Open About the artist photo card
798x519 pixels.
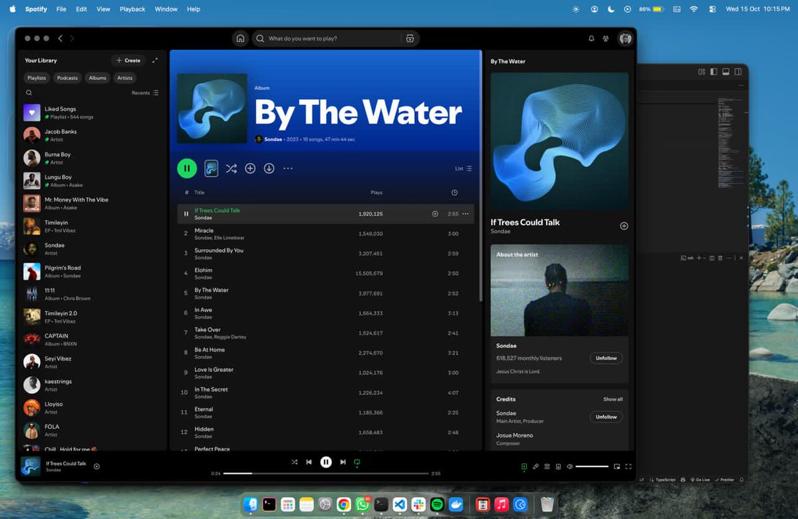point(559,290)
